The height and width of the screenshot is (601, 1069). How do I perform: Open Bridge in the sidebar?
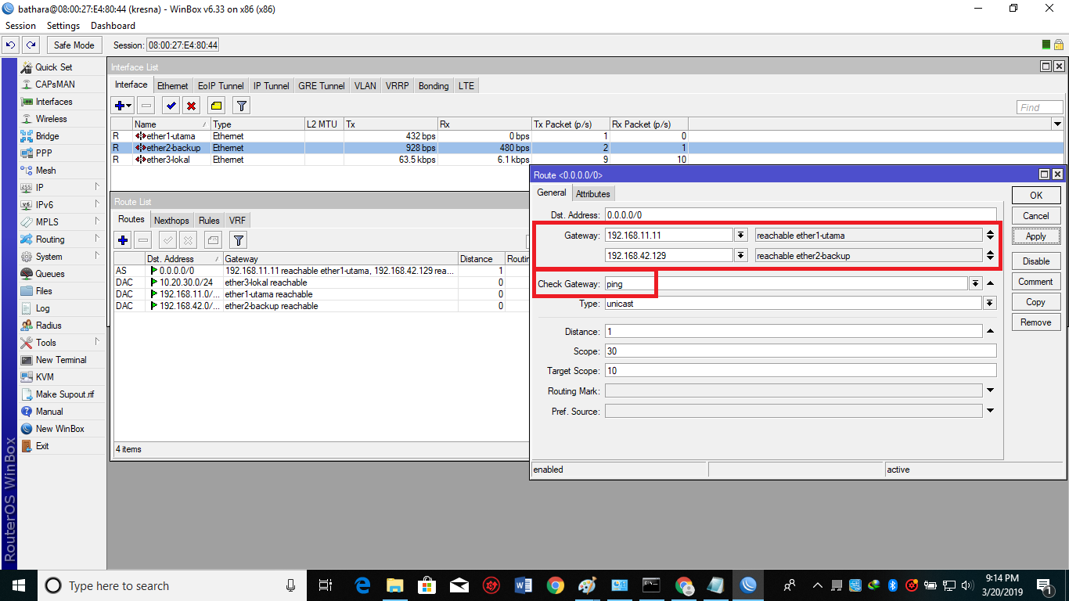click(x=47, y=136)
